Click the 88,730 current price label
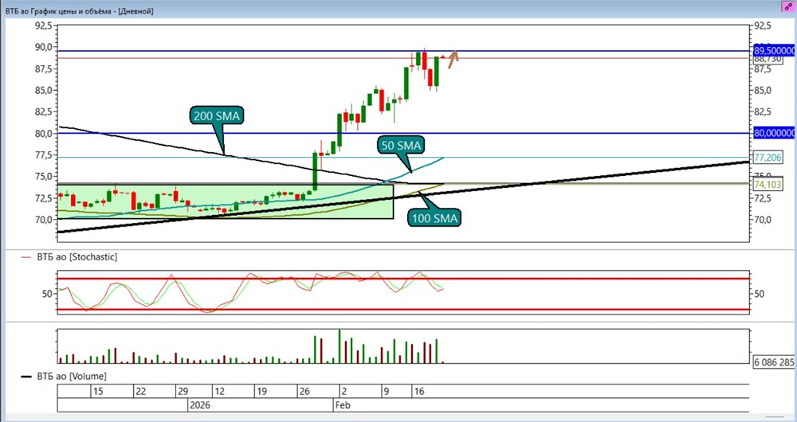 [768, 59]
